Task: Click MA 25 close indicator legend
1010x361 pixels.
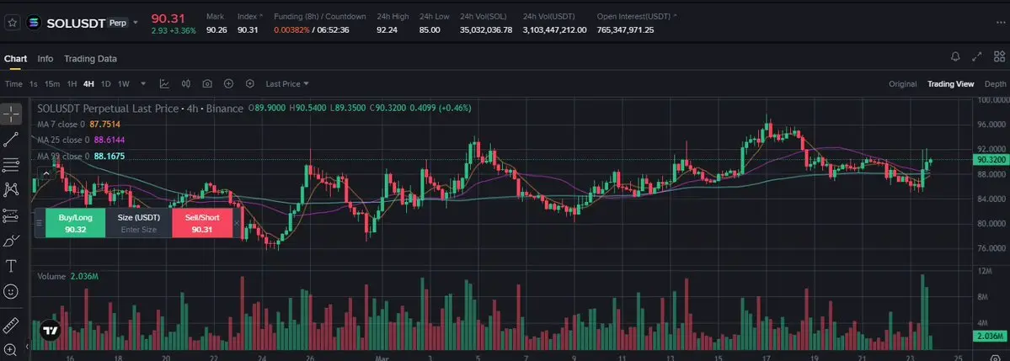Action: [x=81, y=140]
